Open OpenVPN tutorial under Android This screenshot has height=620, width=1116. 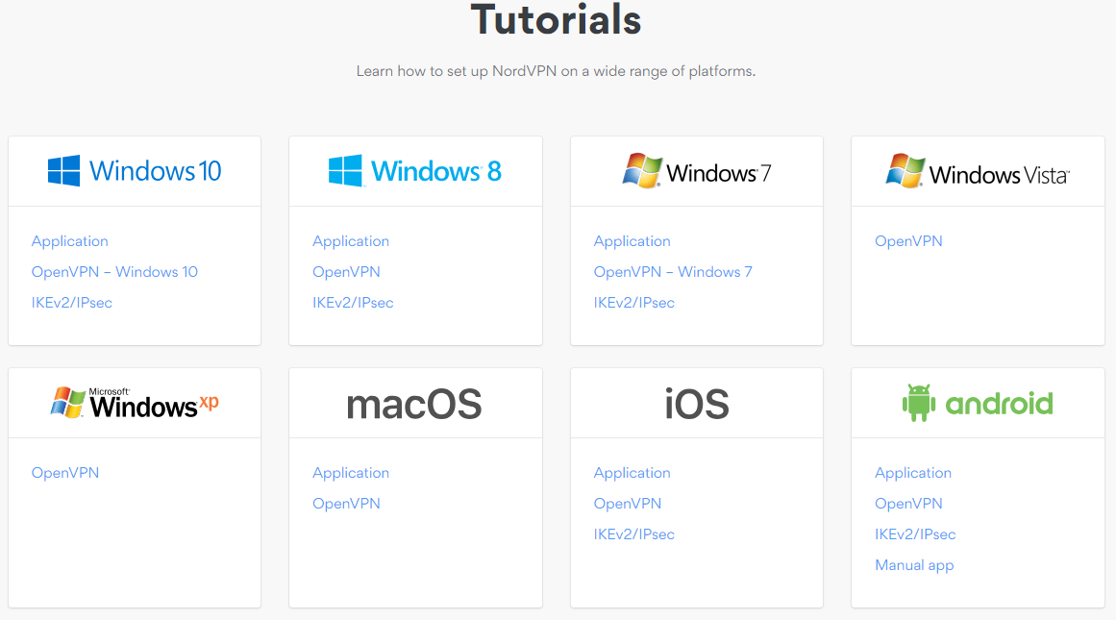tap(909, 504)
